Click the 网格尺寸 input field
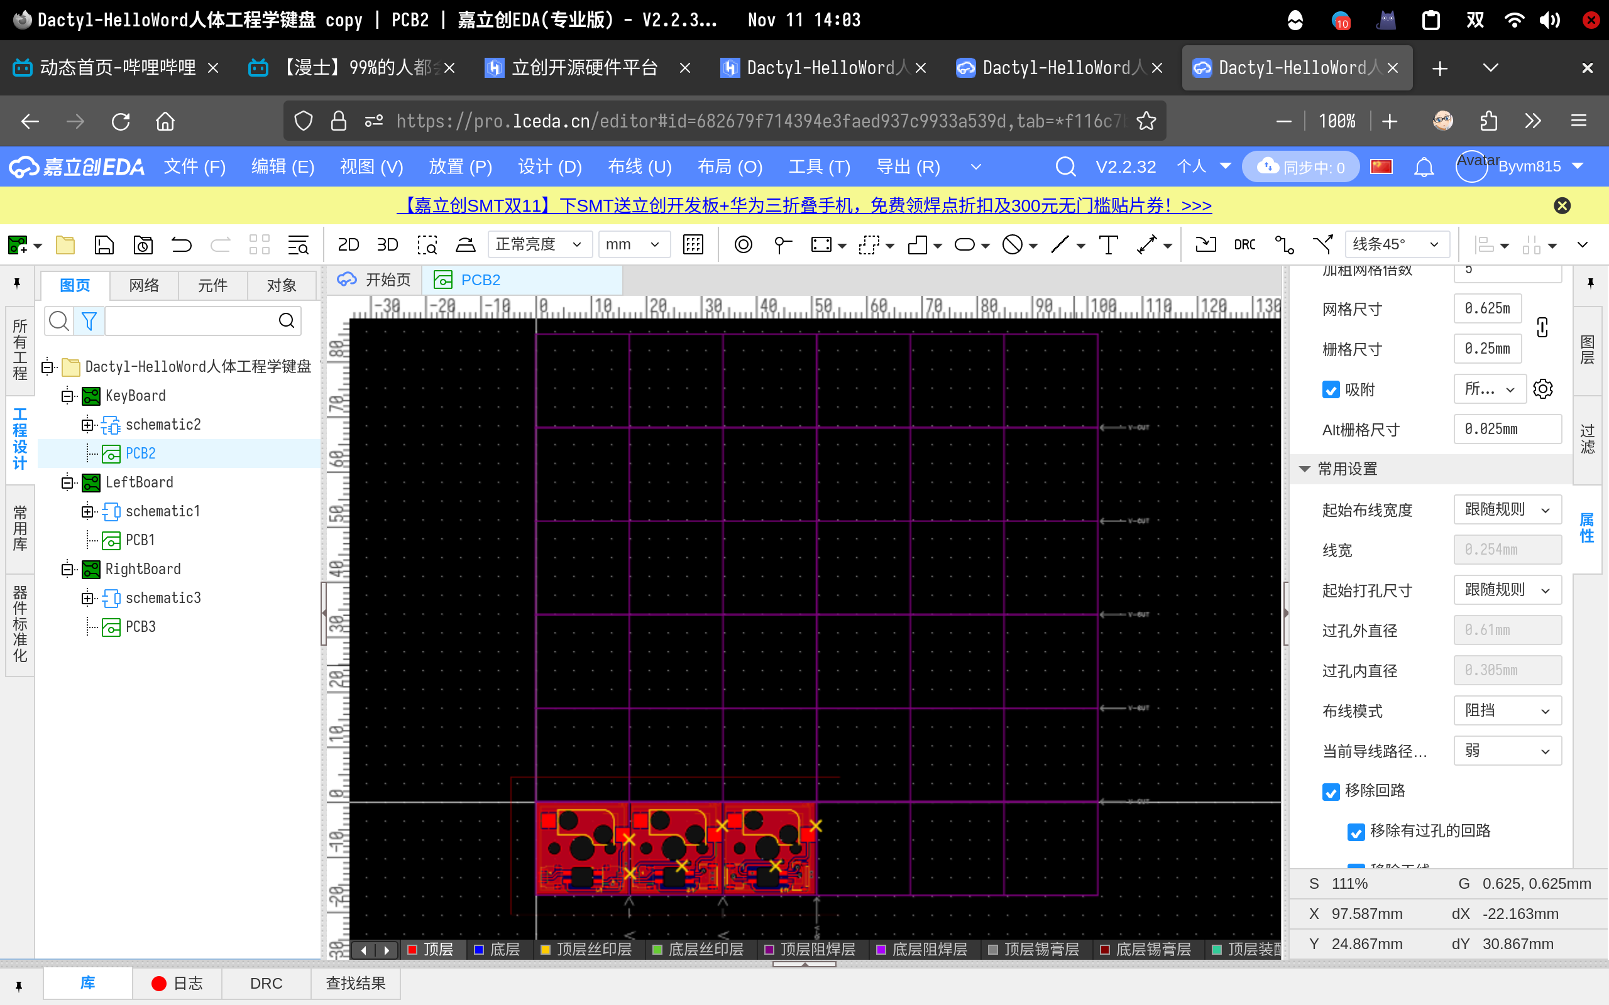Image resolution: width=1609 pixels, height=1005 pixels. 1486,309
